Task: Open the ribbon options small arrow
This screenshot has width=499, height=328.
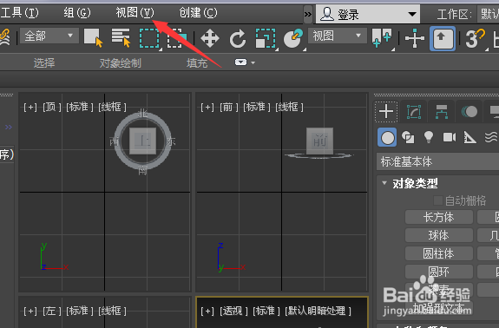Action: tap(253, 62)
